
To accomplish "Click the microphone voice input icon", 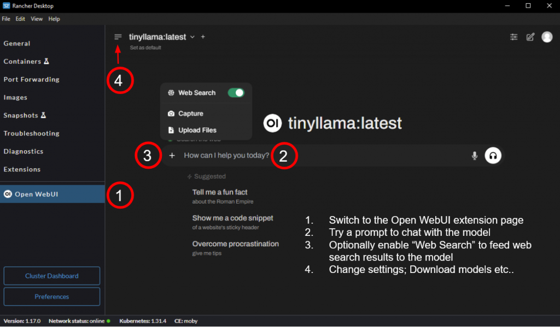I will (x=475, y=156).
